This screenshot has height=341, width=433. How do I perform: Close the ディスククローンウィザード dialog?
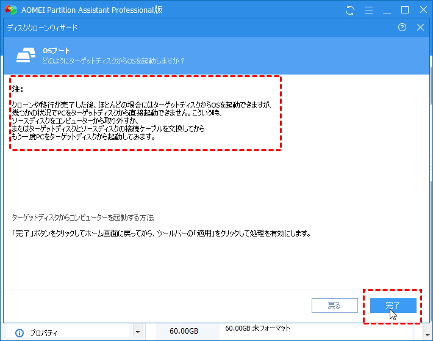[420, 27]
